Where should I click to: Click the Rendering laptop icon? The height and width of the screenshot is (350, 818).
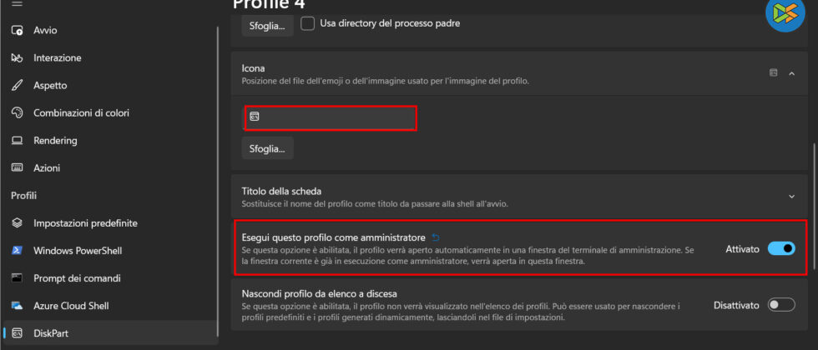point(17,141)
